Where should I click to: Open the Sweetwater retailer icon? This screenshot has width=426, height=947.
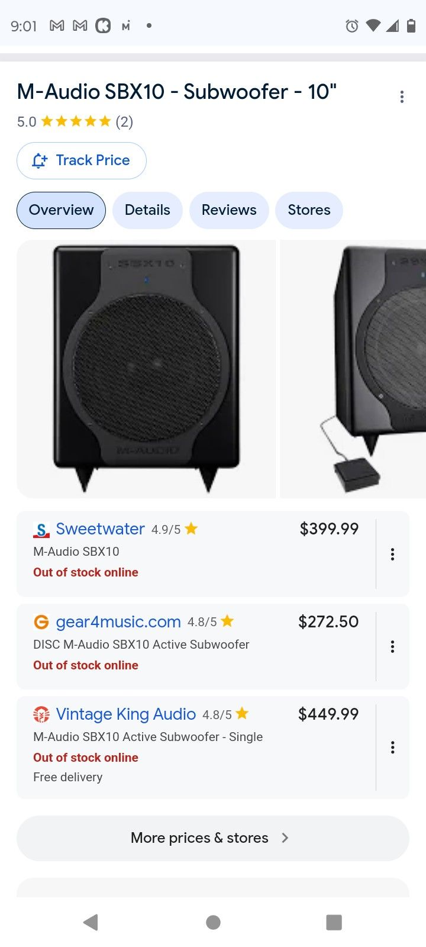click(x=40, y=529)
